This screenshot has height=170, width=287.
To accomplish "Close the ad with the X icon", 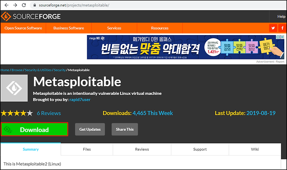I will pos(282,37).
